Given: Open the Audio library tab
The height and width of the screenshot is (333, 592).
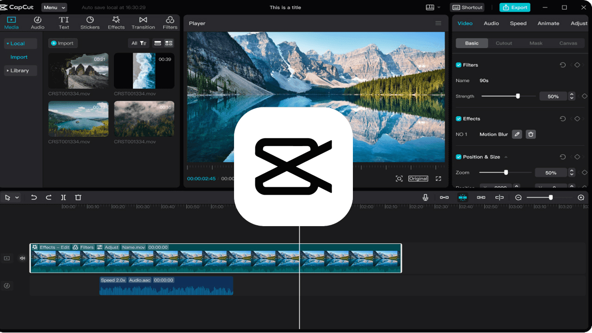Looking at the screenshot, I should click(37, 23).
